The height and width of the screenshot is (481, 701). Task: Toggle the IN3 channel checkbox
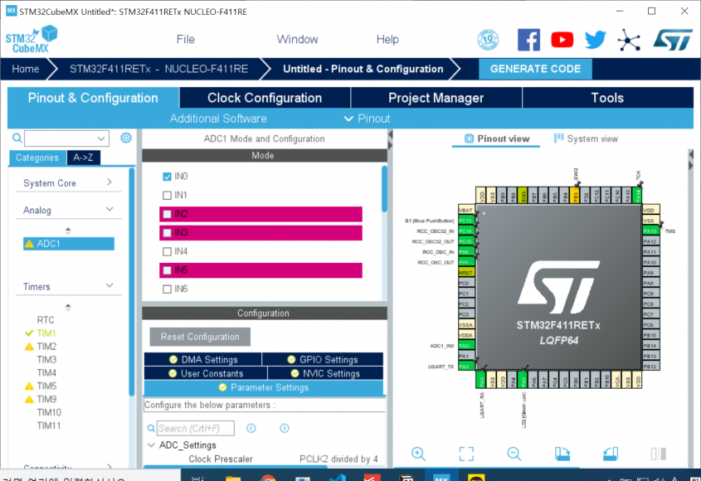coord(168,233)
